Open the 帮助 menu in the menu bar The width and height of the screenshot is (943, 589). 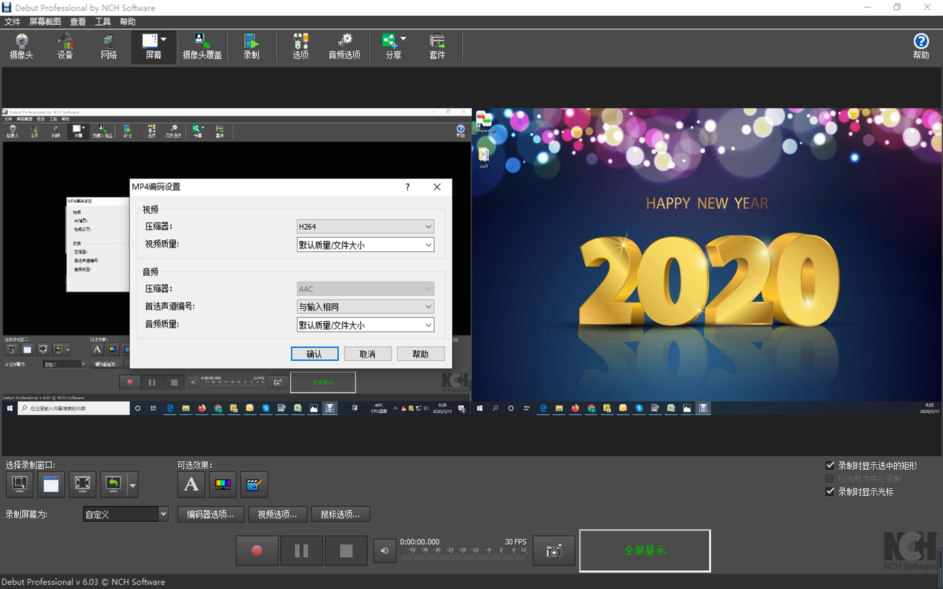[x=128, y=22]
